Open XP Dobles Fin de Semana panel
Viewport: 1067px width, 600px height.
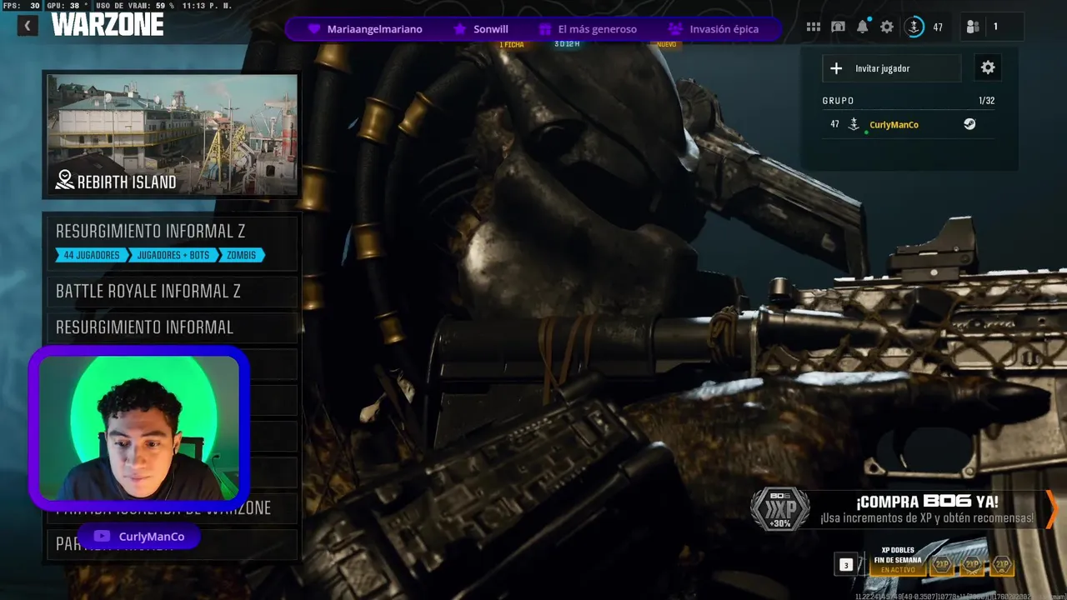(x=897, y=561)
